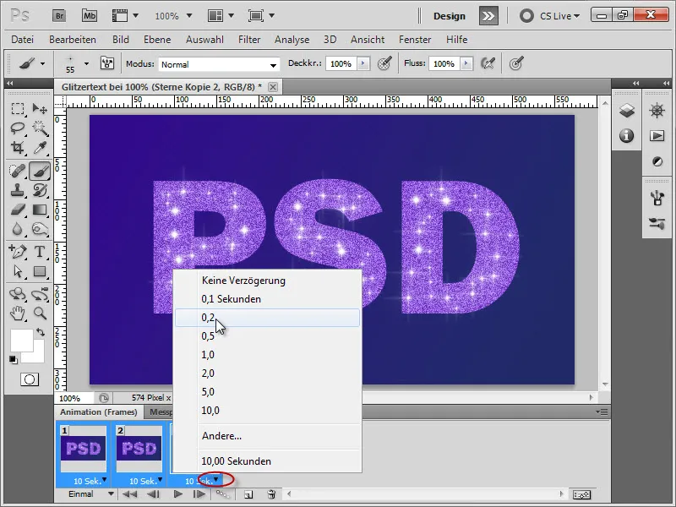The height and width of the screenshot is (507, 676).
Task: Select animation frame 2 thumbnail
Action: click(x=139, y=449)
